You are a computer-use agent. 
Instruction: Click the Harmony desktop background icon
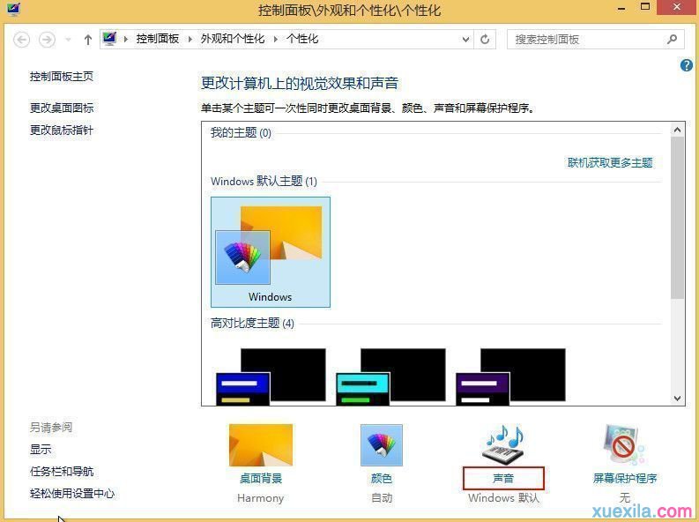click(261, 445)
